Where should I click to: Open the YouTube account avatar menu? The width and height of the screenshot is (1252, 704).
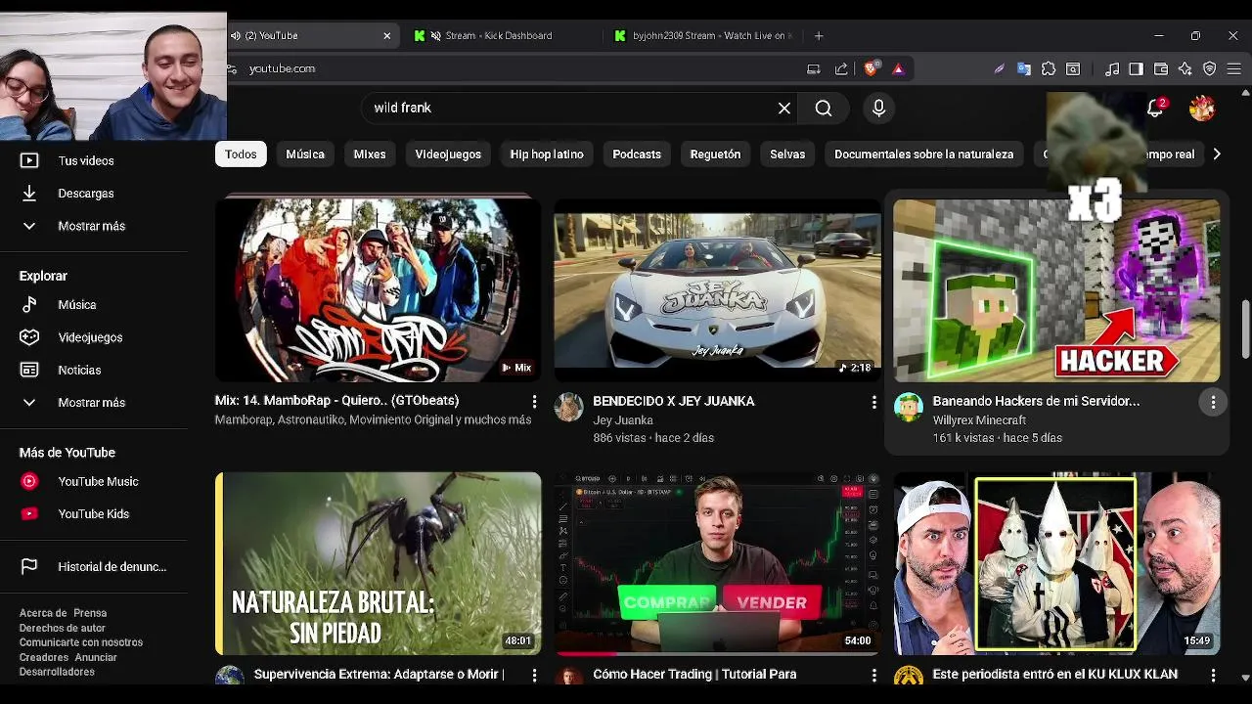(x=1202, y=109)
